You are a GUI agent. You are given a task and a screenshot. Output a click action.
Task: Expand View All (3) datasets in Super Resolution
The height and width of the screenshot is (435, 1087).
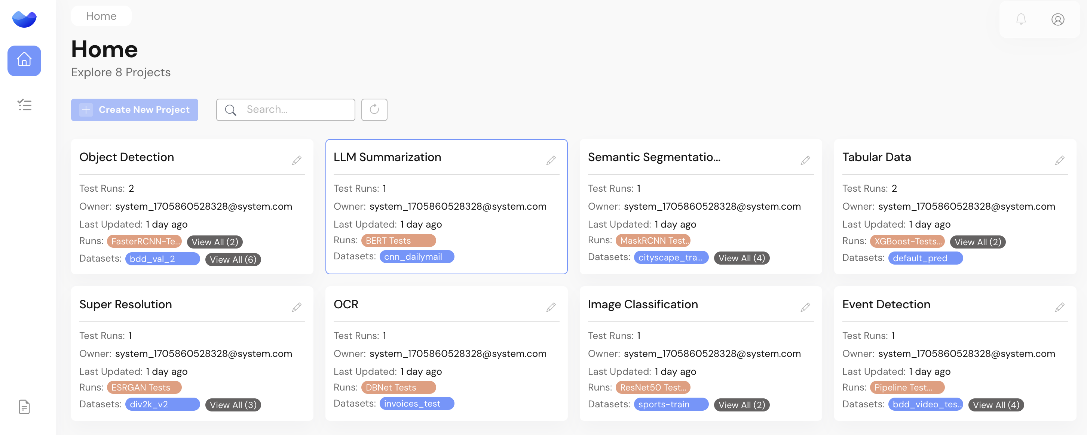[233, 405]
